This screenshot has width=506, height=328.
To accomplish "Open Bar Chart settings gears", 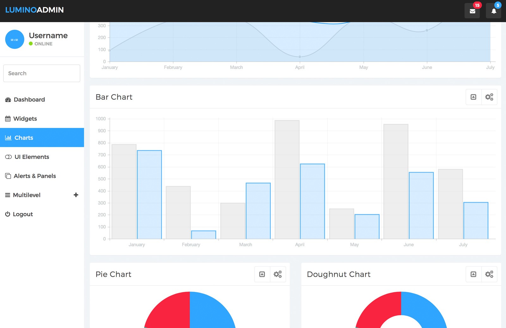I will pyautogui.click(x=489, y=97).
